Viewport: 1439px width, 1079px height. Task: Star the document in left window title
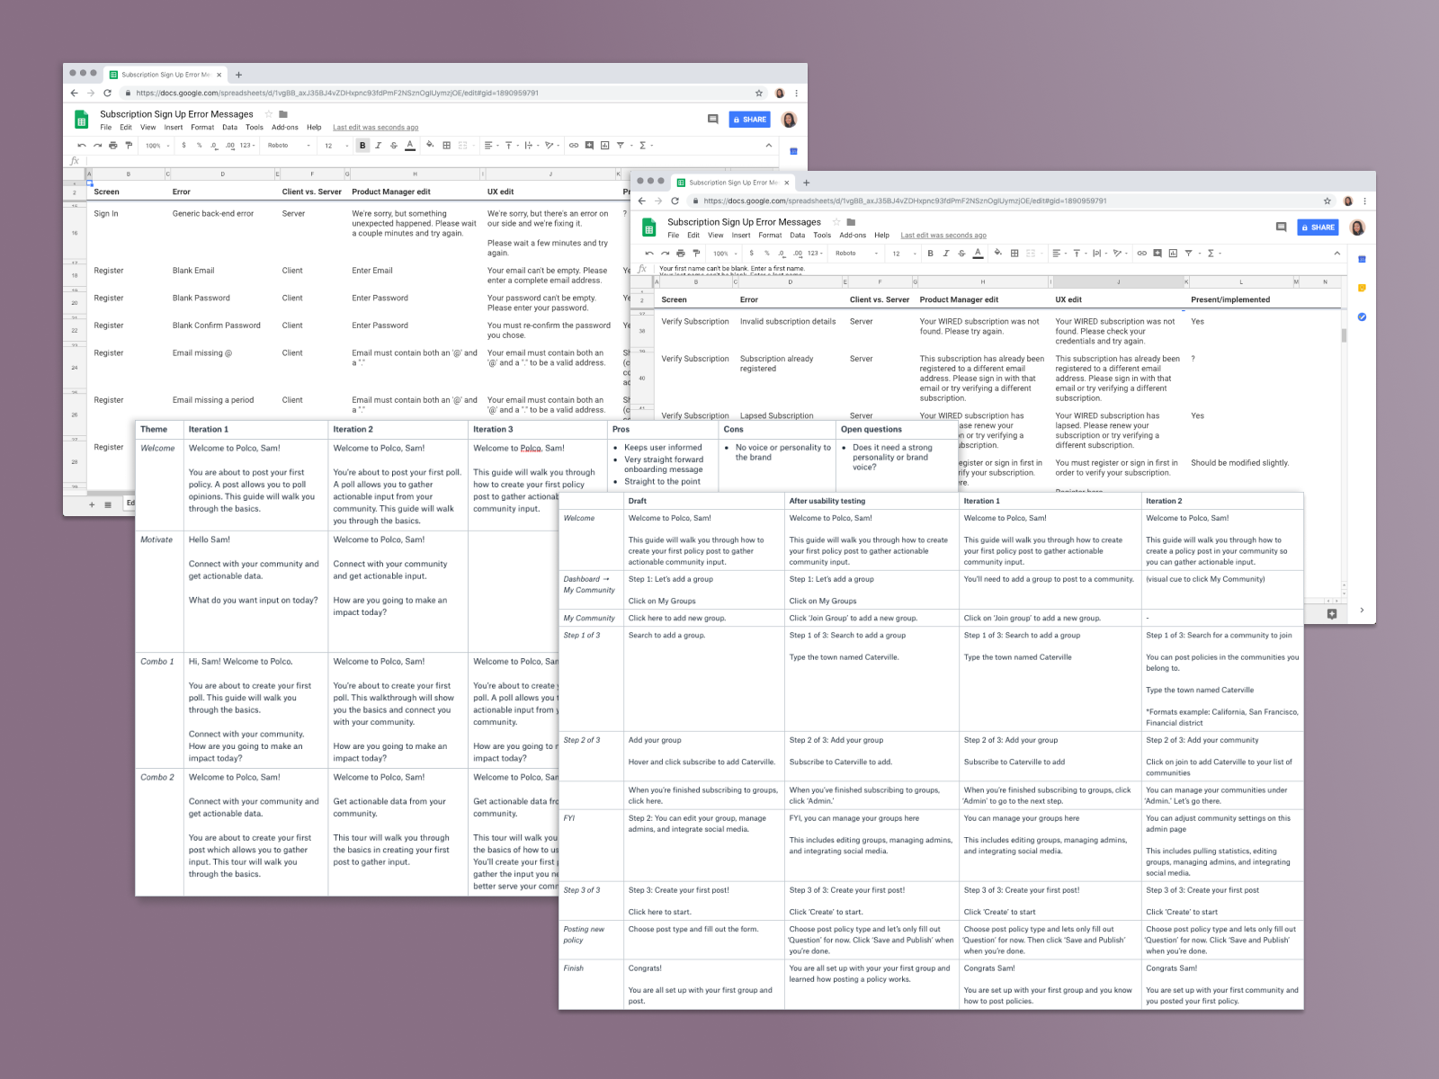[268, 114]
